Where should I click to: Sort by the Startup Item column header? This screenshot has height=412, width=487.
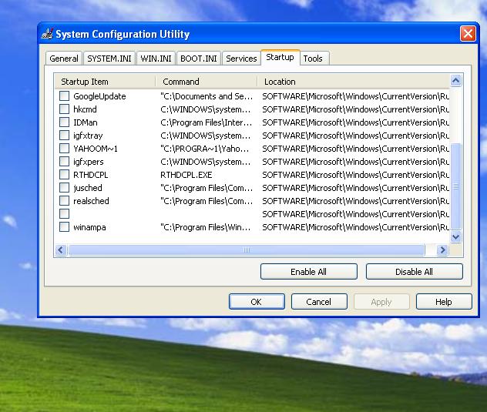[105, 82]
